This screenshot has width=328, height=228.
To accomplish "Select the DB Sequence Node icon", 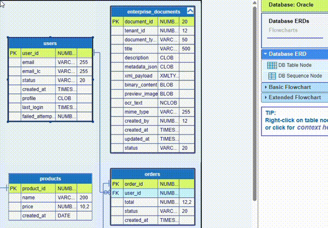I will click(x=272, y=76).
